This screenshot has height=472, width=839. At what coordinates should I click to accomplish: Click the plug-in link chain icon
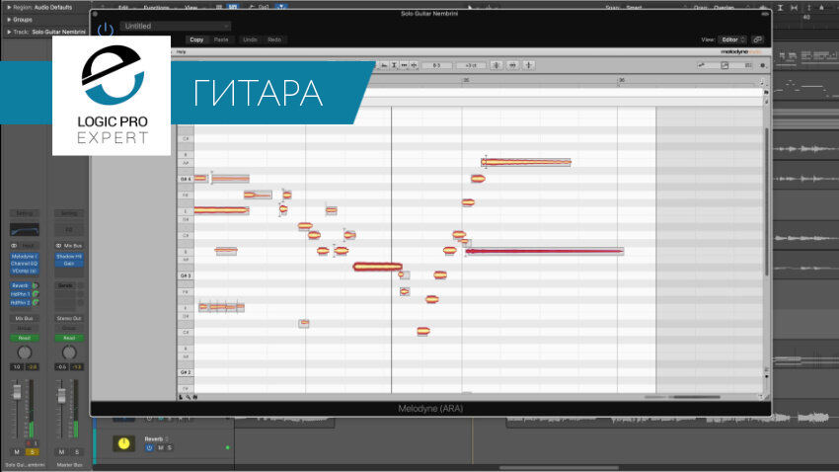(758, 39)
